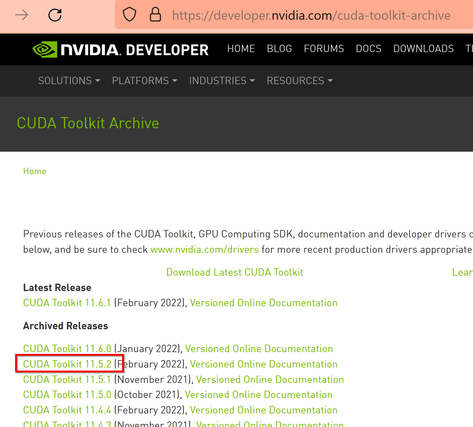The image size is (473, 427).
Task: Click the CUDA Toolkit Archive page title
Action: (x=88, y=123)
